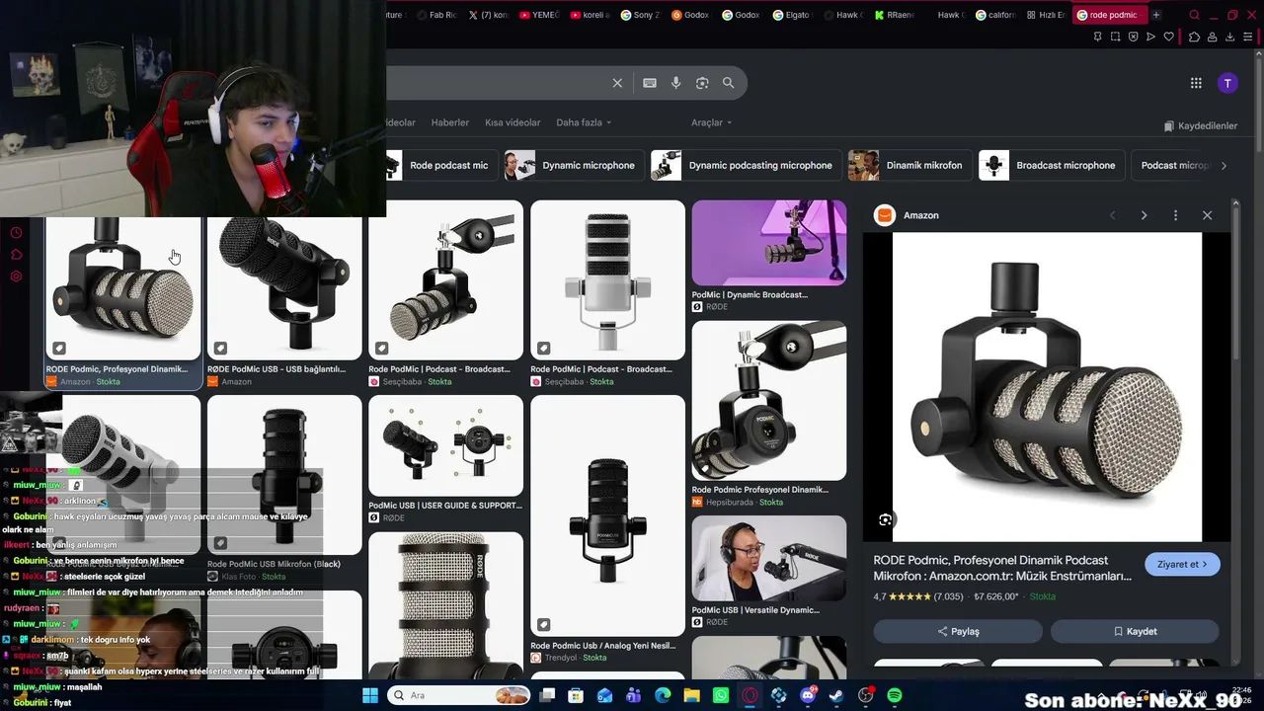1264x711 pixels.
Task: Open File Explorer from the taskbar
Action: (692, 695)
